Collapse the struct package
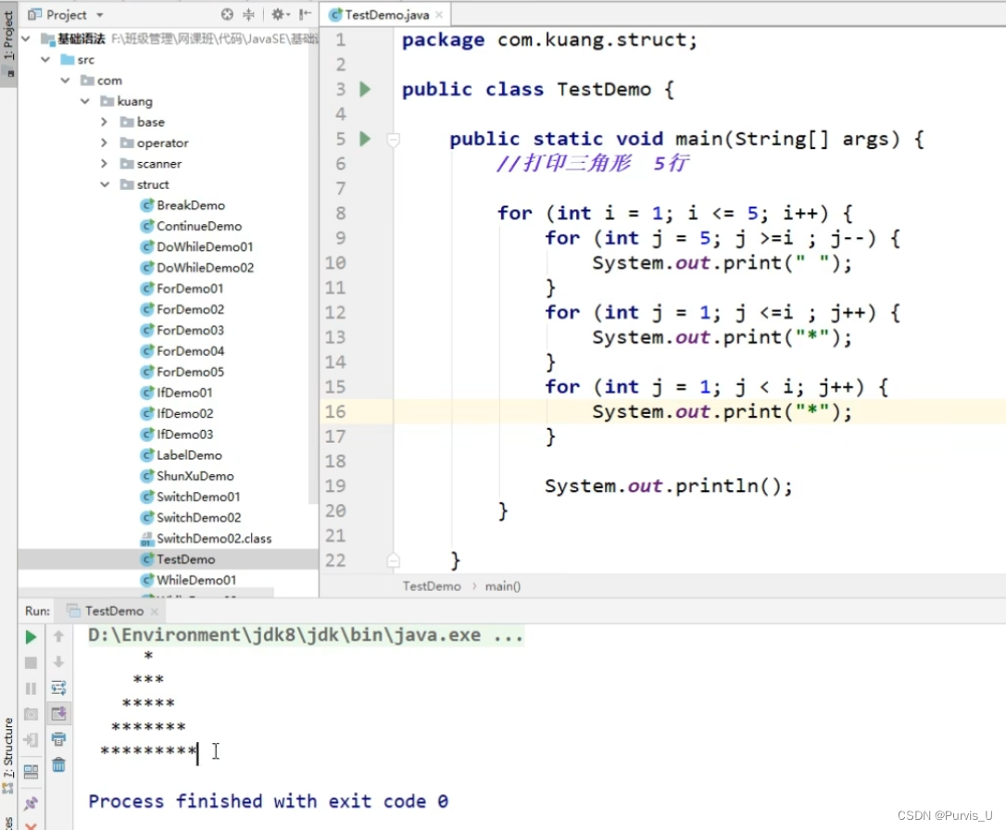Screen dimensions: 1006x830 (105, 184)
